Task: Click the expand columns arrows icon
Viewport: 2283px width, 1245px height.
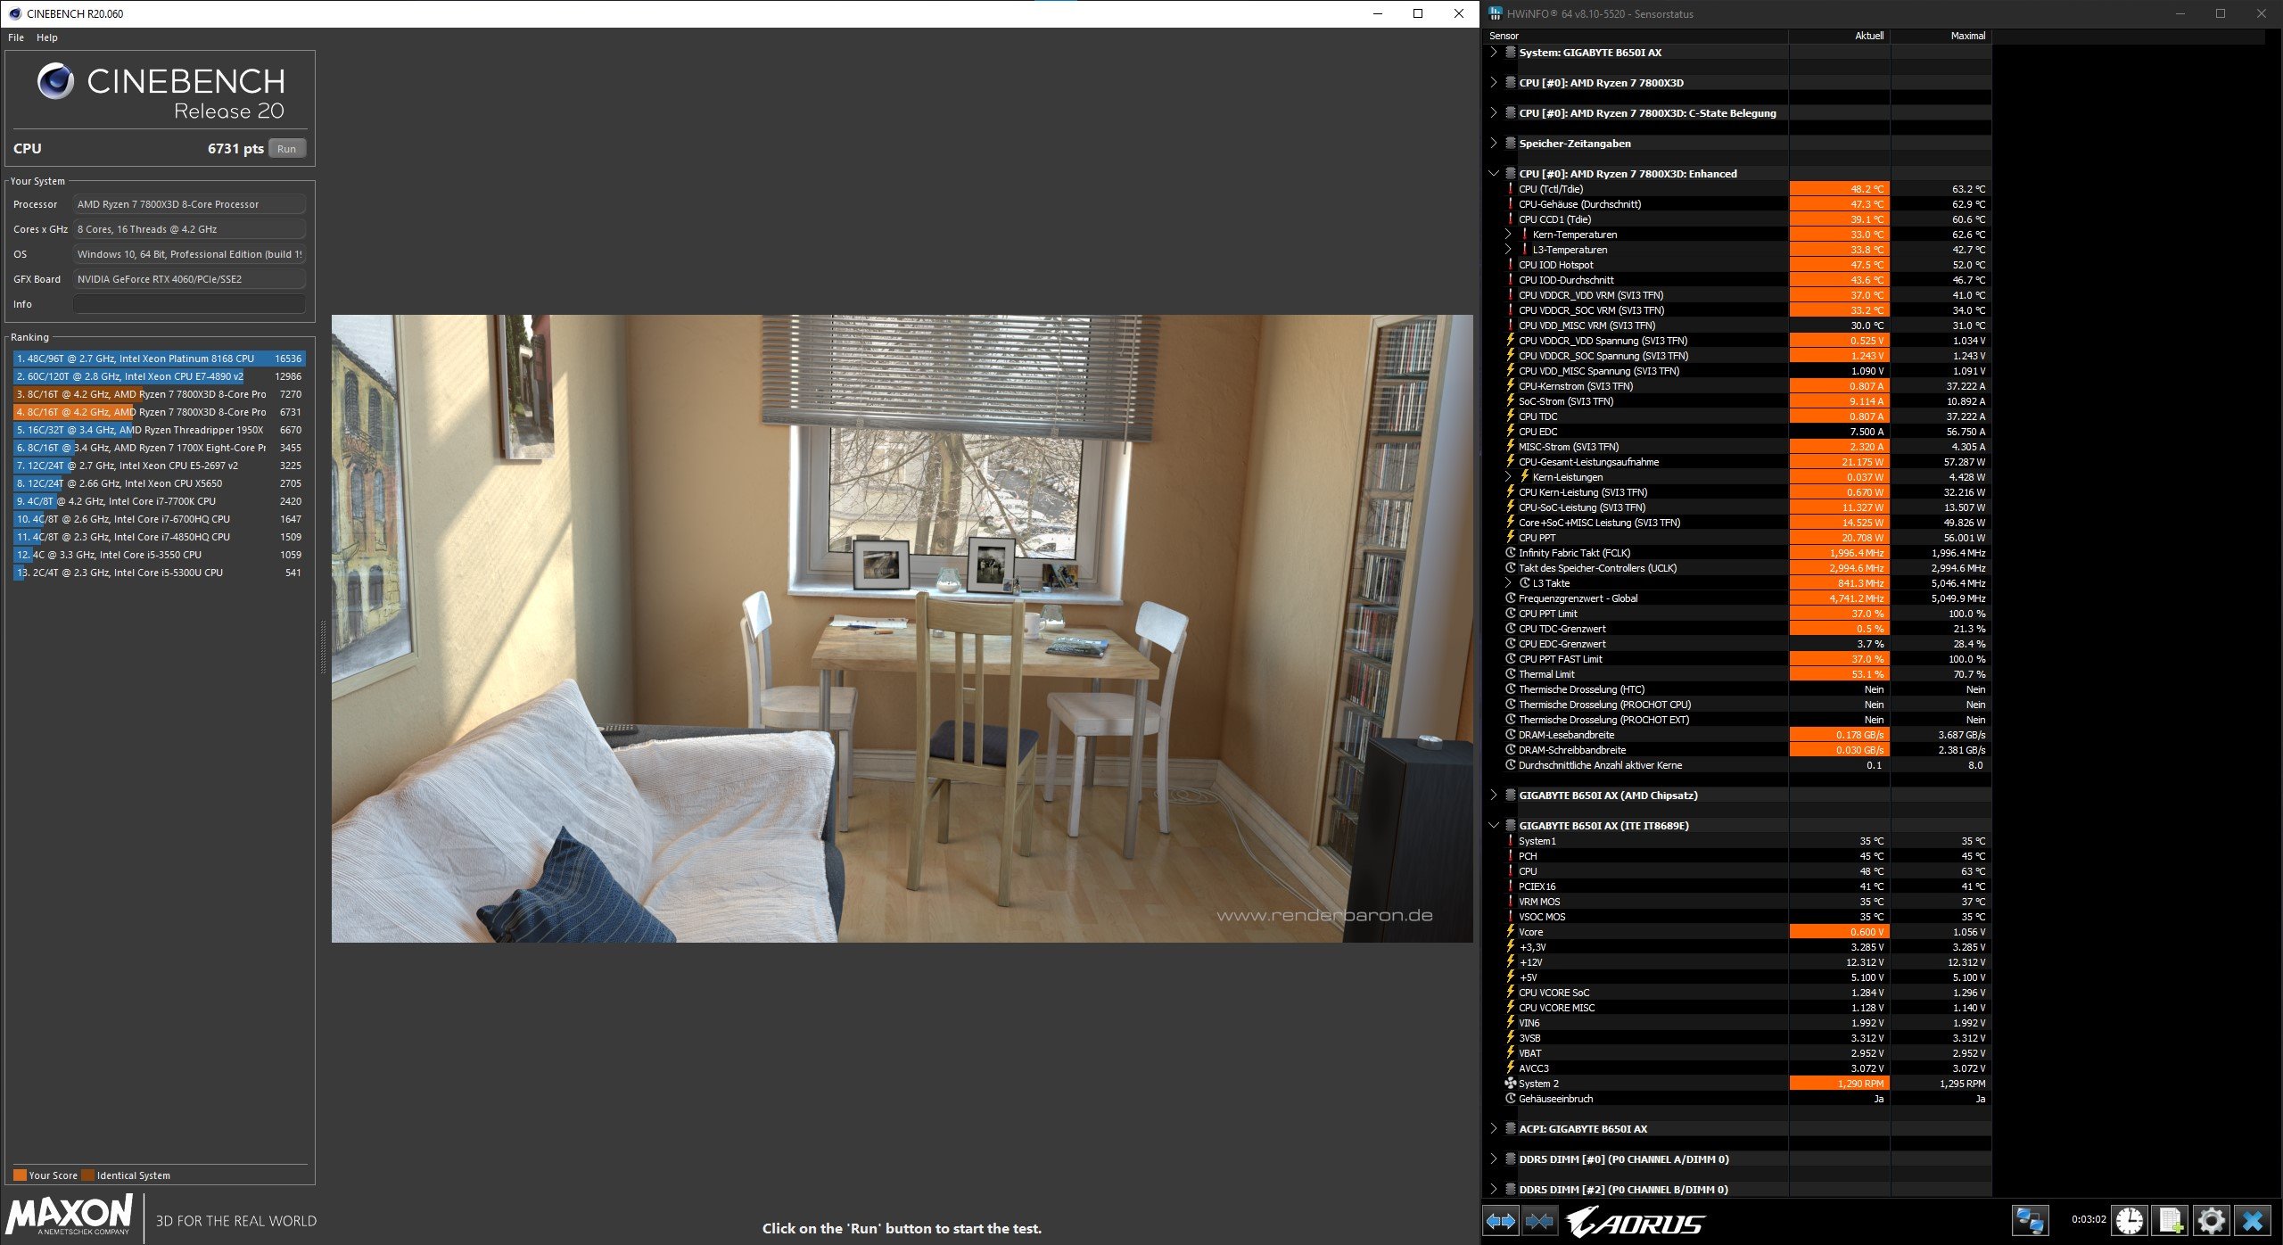Action: coord(1501,1220)
